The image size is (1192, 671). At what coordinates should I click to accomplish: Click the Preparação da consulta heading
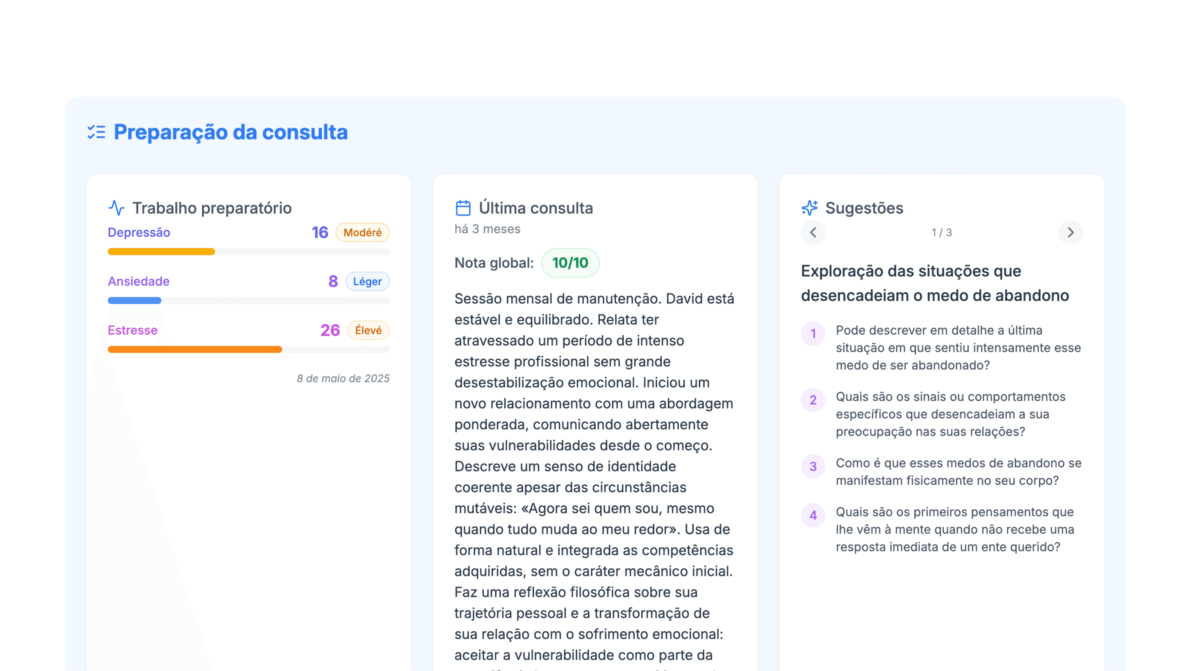230,132
